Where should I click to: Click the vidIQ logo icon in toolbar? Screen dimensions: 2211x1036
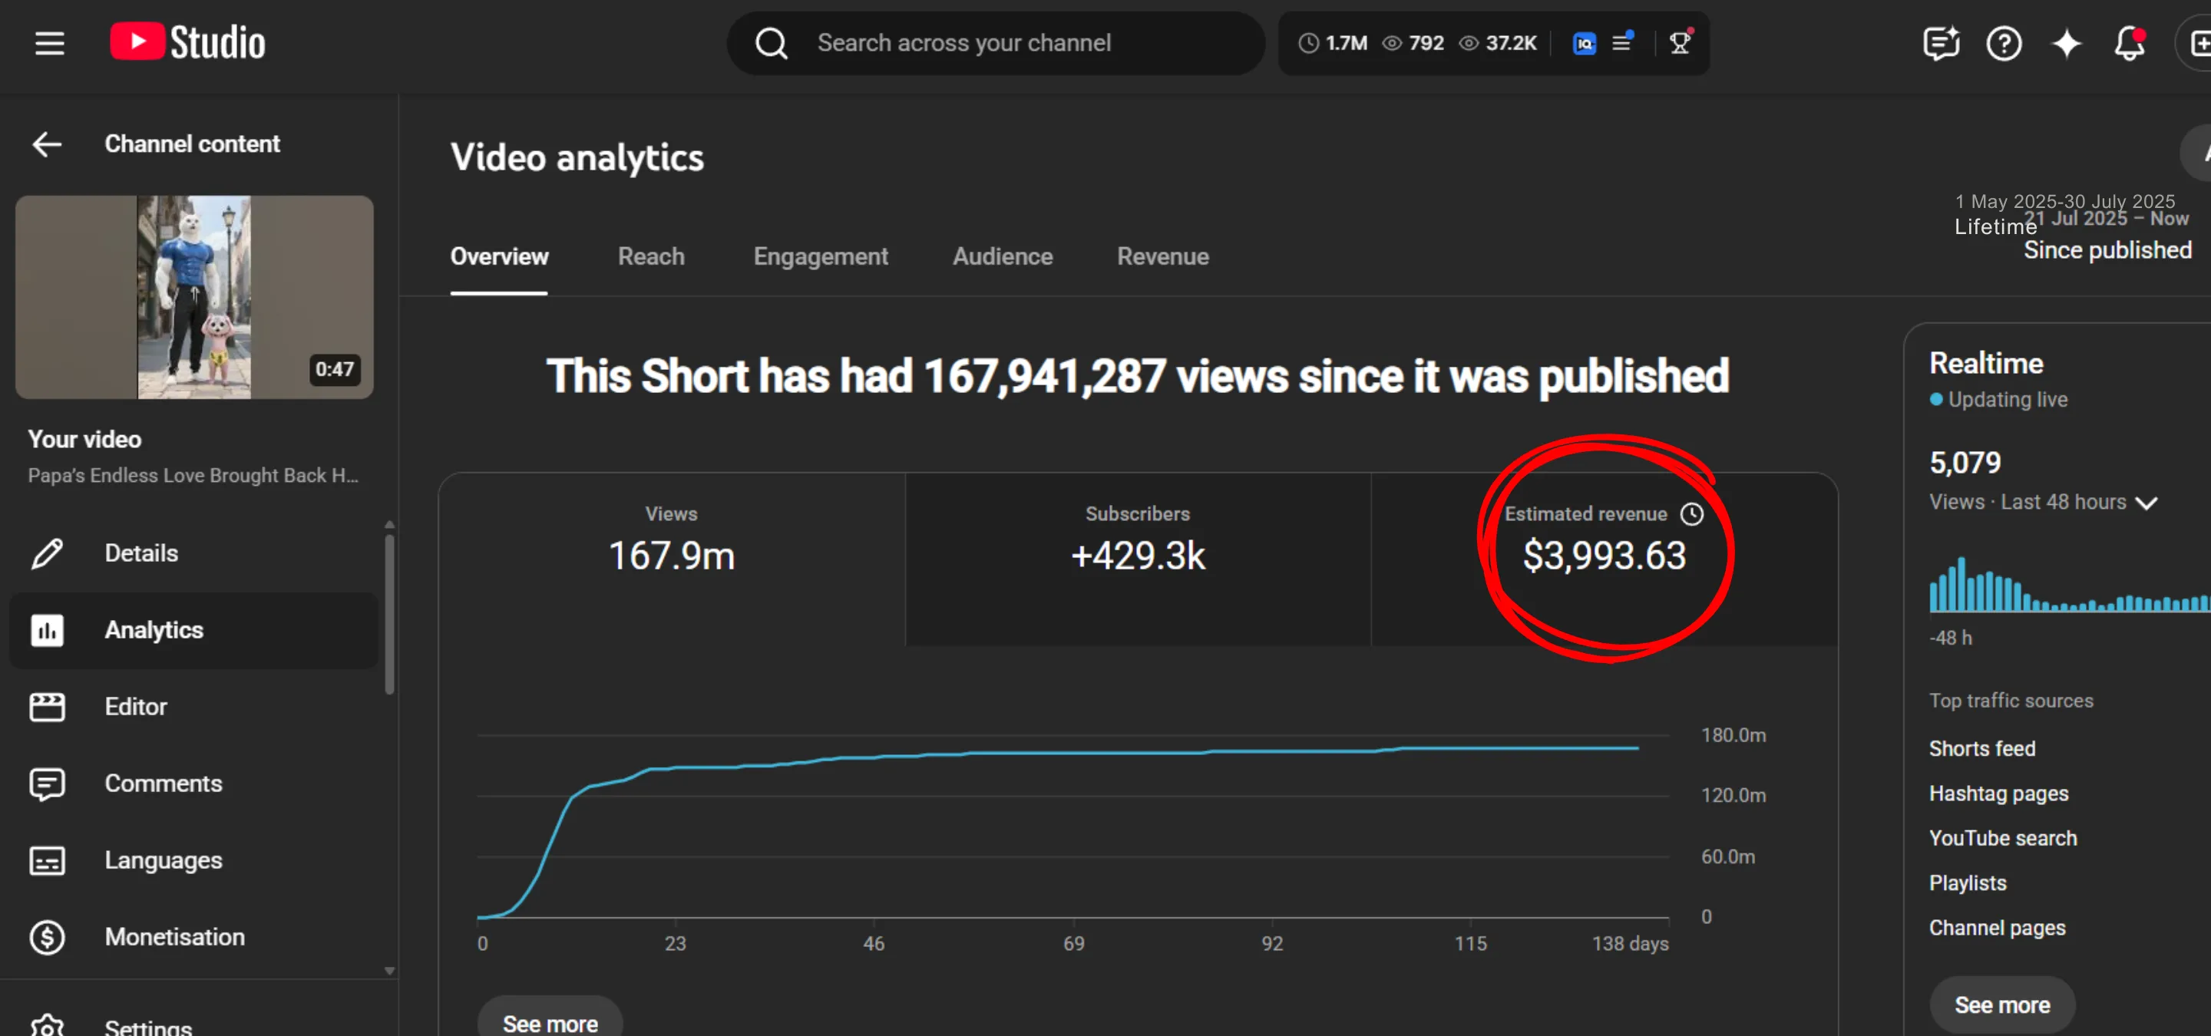[1584, 43]
